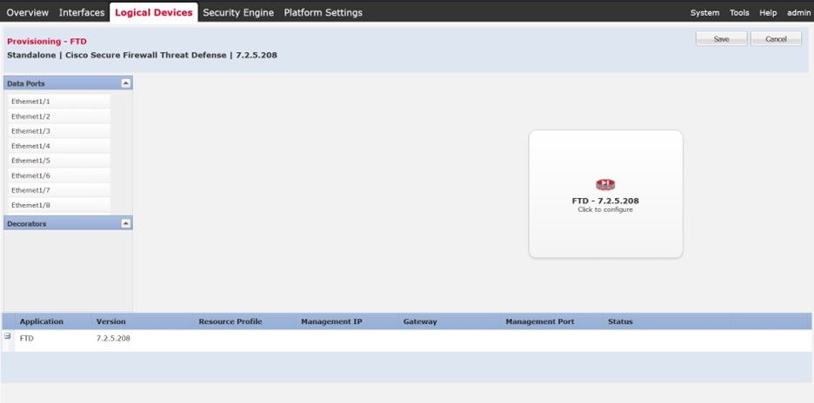Screen dimensions: 814x403
Task: Click the 'Provisioning - FTD' heading
Action: click(x=47, y=42)
